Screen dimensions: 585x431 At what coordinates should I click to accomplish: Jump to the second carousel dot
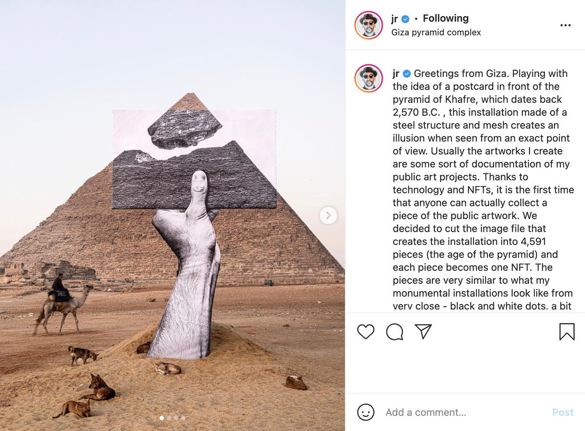(x=169, y=418)
